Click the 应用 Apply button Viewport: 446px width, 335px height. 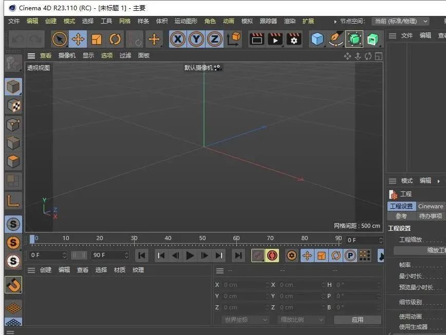[x=357, y=320]
